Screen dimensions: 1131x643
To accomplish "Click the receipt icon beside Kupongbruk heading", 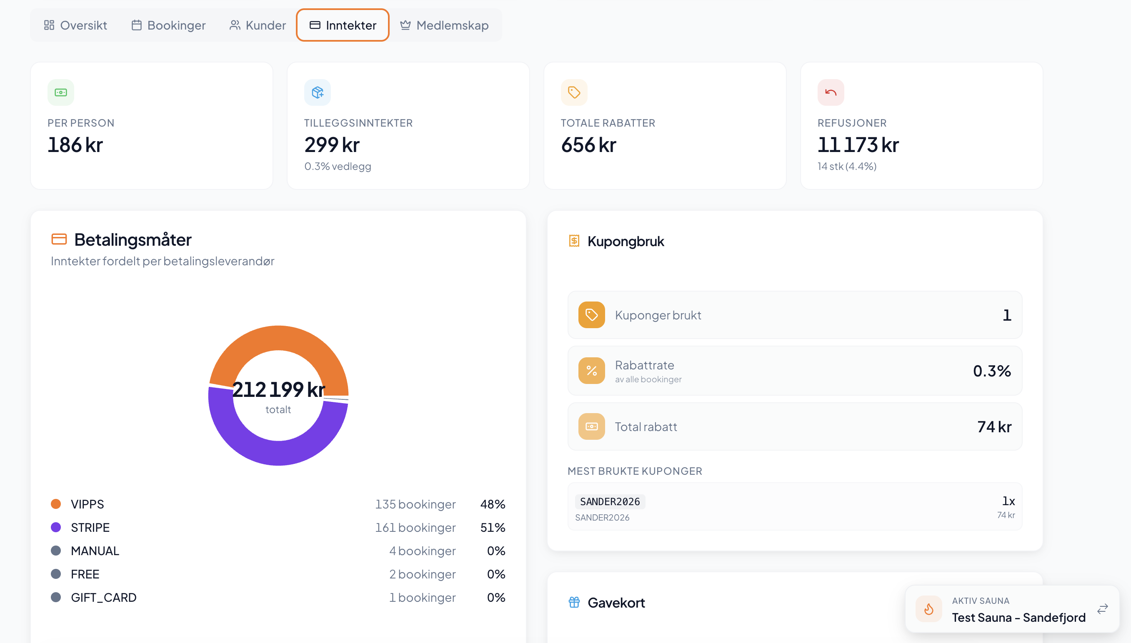I will point(574,241).
